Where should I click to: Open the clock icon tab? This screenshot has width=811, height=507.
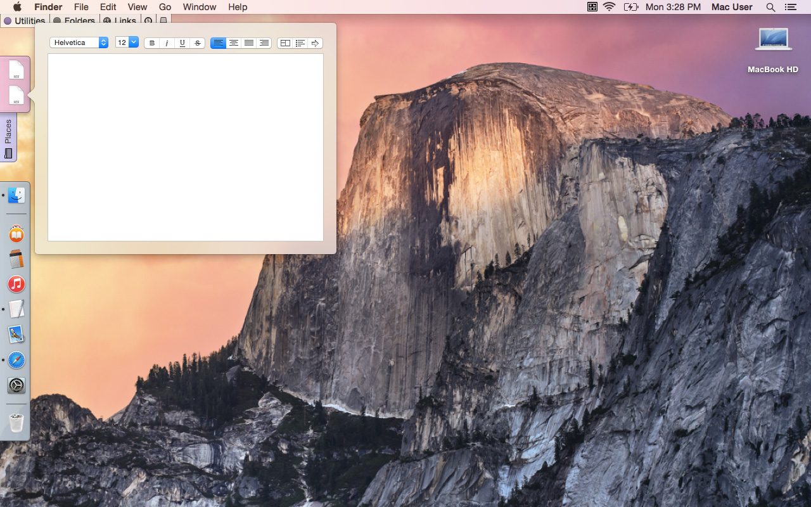(148, 20)
